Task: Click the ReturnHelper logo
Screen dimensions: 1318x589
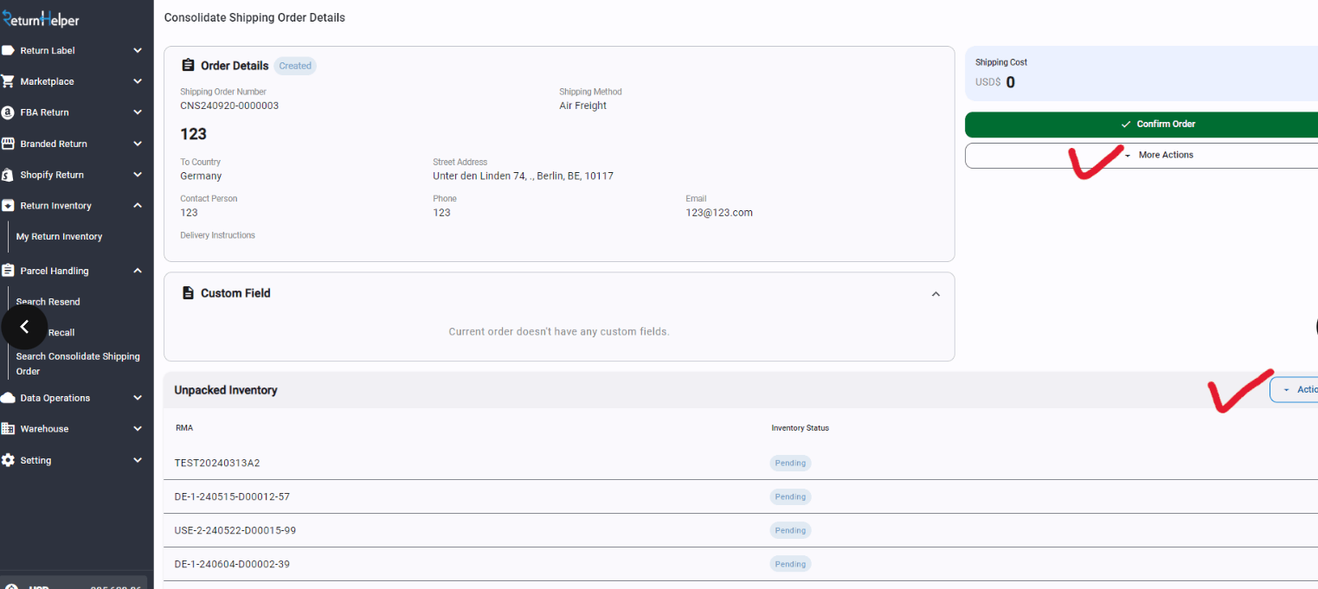Action: click(41, 19)
